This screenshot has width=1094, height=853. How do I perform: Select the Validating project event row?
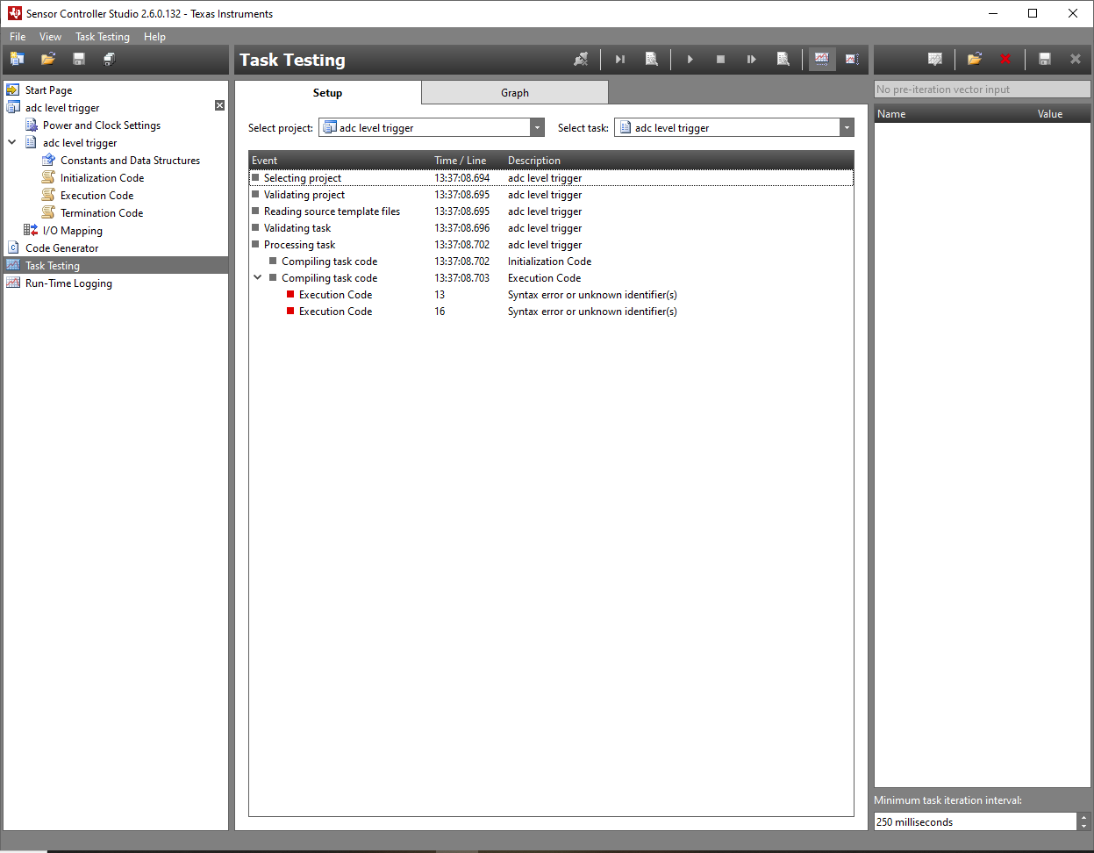(x=551, y=194)
